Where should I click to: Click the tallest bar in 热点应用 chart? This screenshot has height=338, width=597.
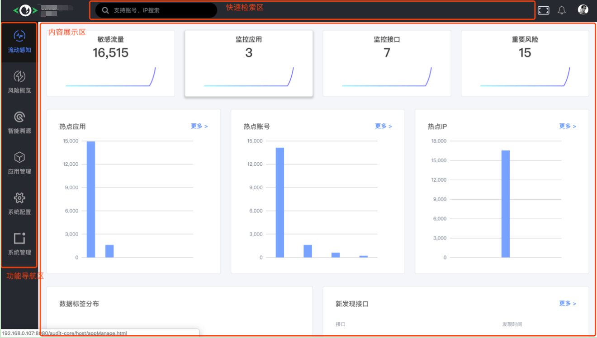[x=91, y=199]
